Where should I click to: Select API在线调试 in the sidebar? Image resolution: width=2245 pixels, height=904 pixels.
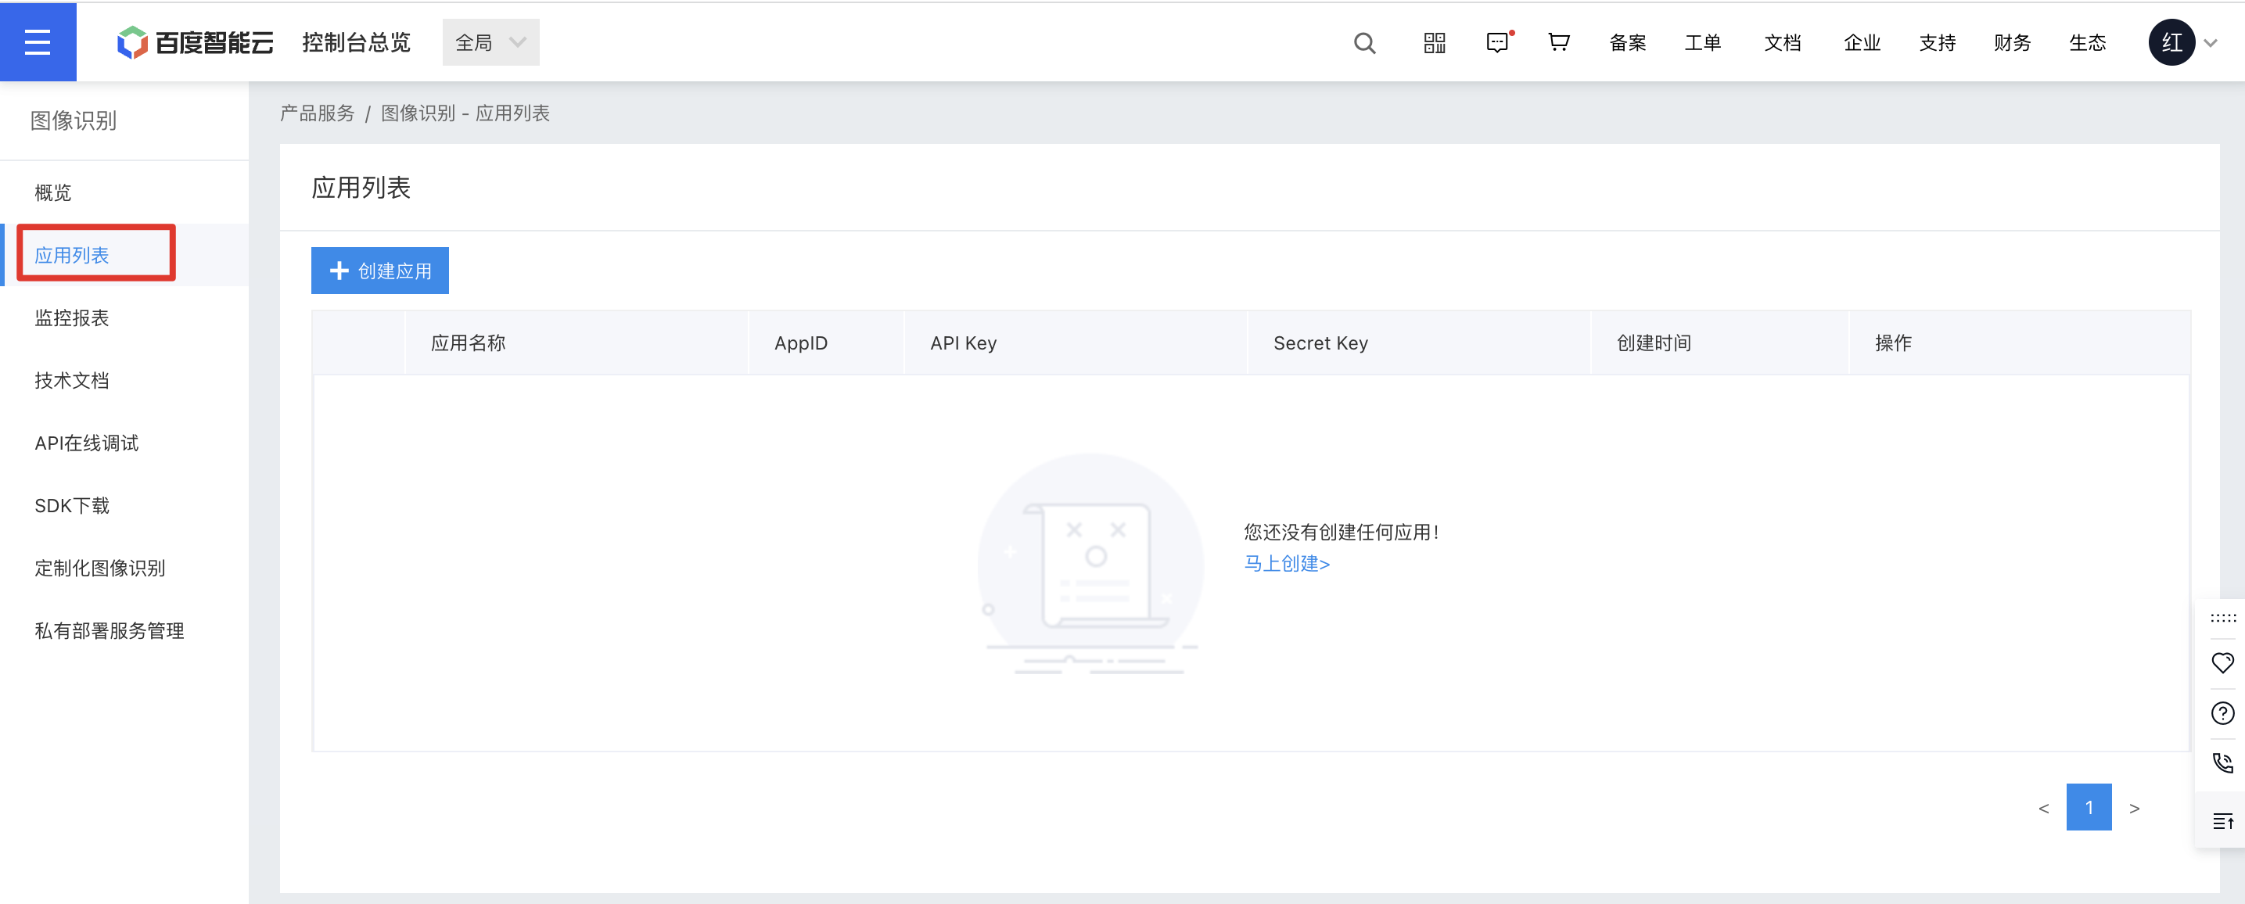coord(124,443)
